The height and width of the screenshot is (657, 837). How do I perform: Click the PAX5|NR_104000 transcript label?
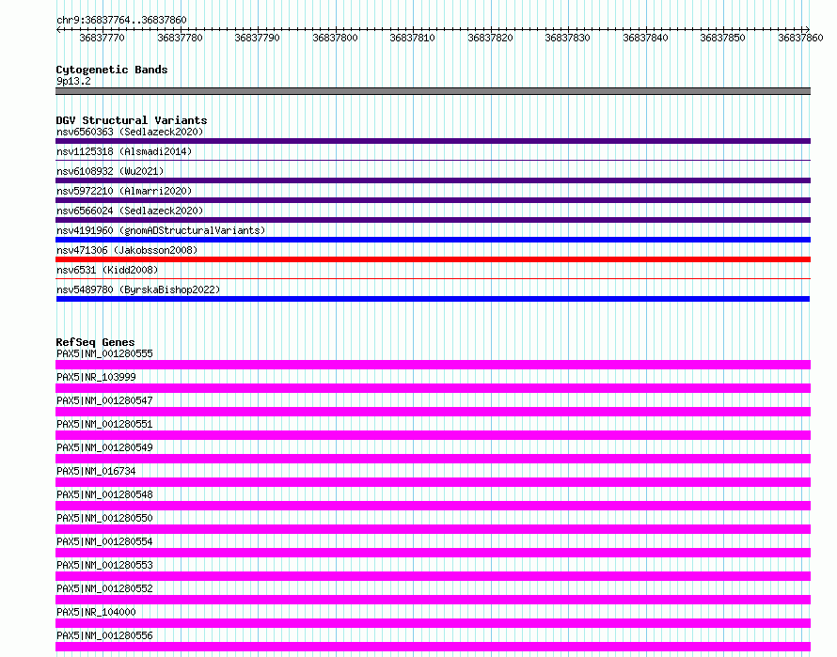pyautogui.click(x=96, y=612)
